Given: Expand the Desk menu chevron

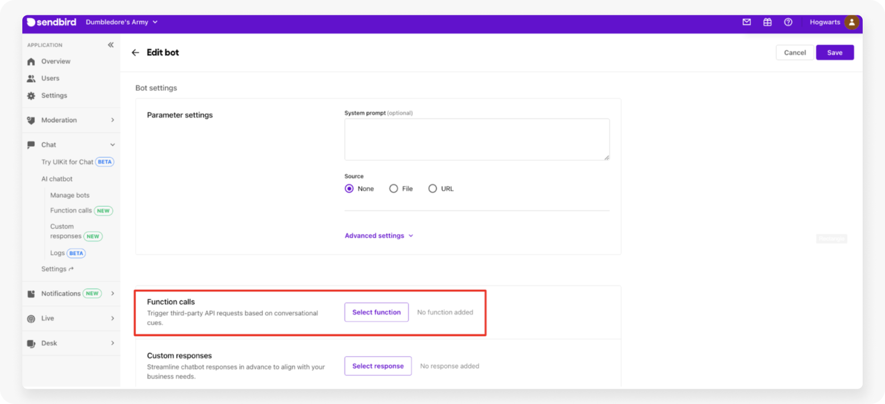Looking at the screenshot, I should pos(112,343).
